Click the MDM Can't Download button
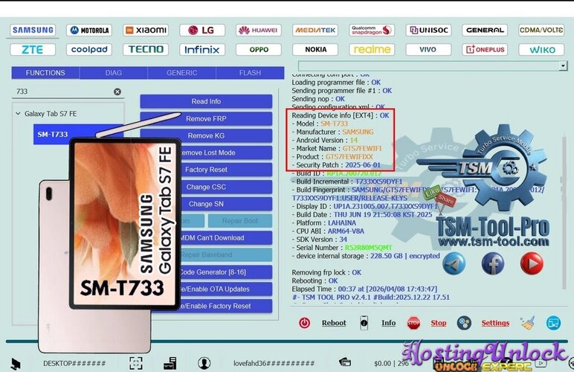This screenshot has height=372, width=574. point(226,238)
